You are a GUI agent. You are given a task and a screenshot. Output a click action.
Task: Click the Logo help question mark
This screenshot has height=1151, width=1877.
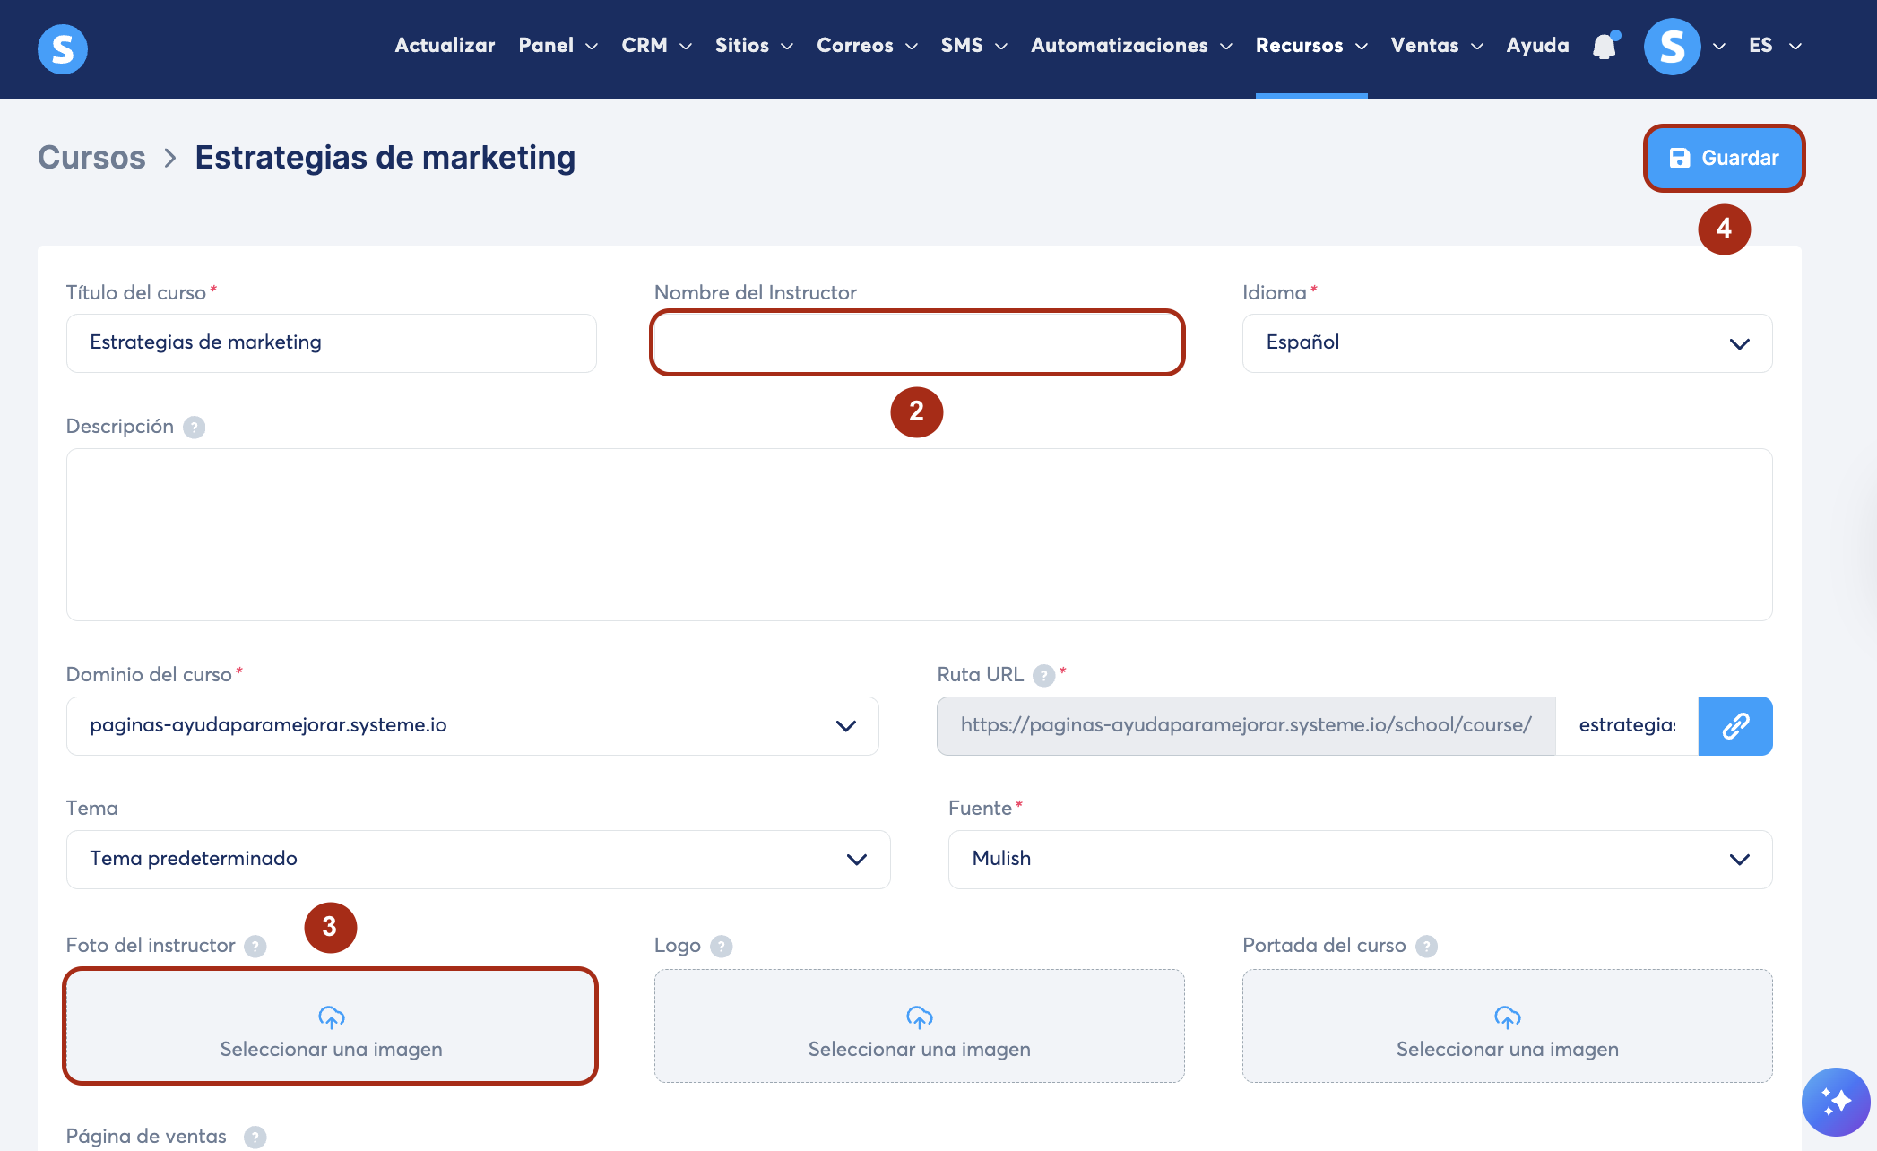tap(722, 947)
